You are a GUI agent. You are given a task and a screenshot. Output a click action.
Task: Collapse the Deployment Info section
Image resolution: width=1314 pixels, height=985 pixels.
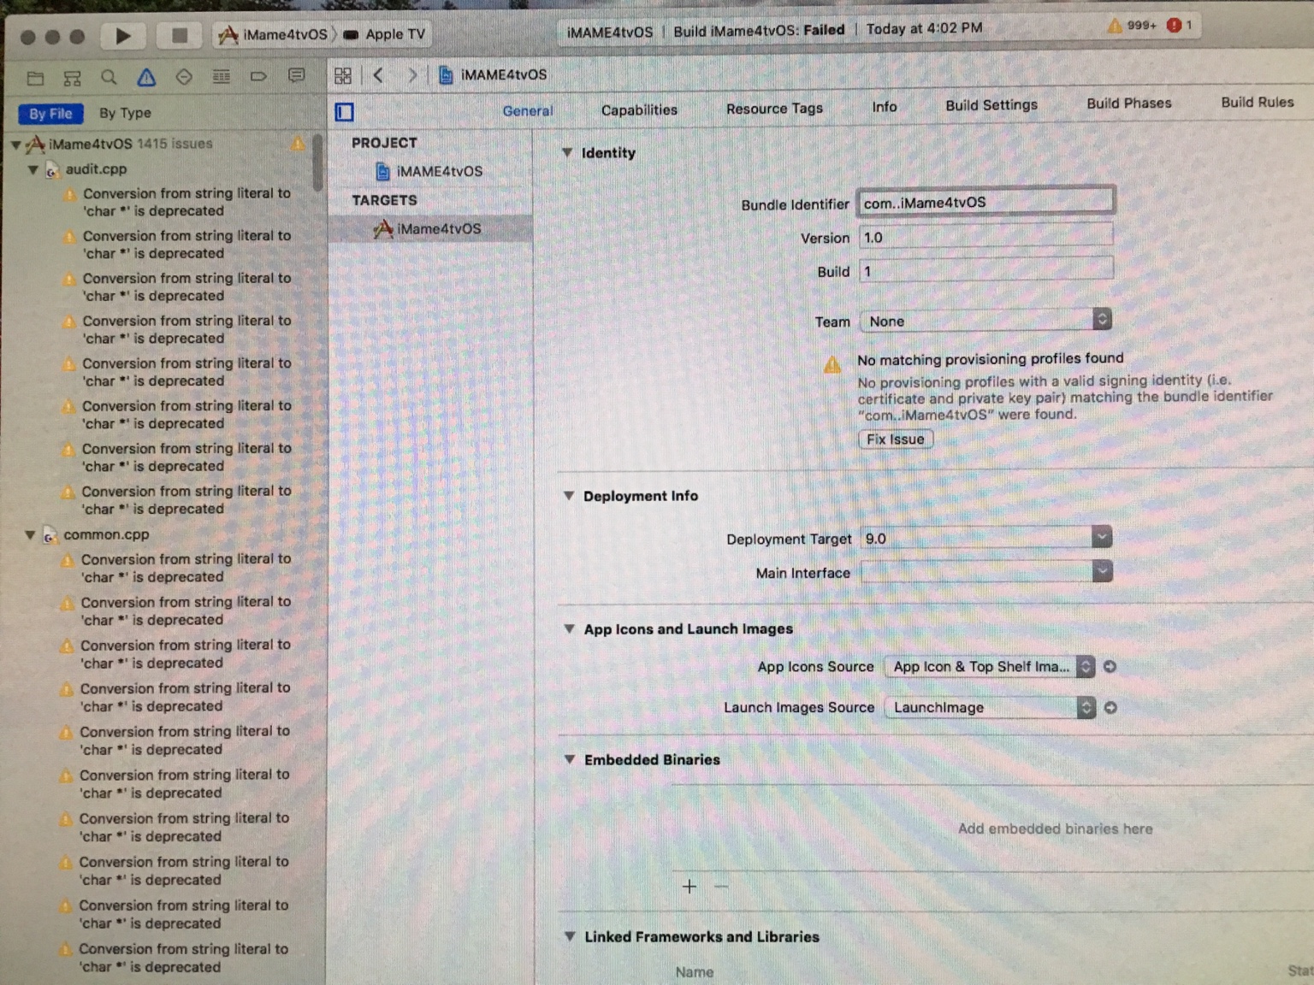(569, 496)
